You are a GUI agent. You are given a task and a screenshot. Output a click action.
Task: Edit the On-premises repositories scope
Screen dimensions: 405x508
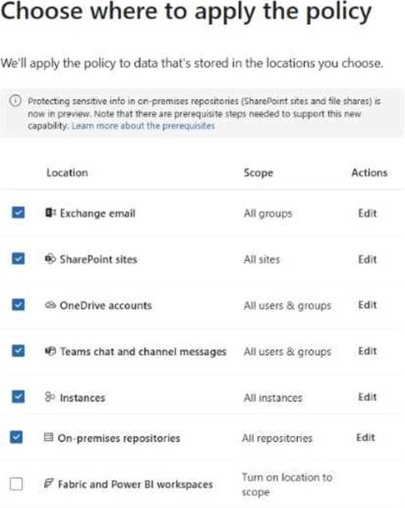365,438
